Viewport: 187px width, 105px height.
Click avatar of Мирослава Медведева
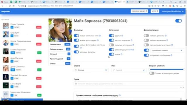coord(6,94)
